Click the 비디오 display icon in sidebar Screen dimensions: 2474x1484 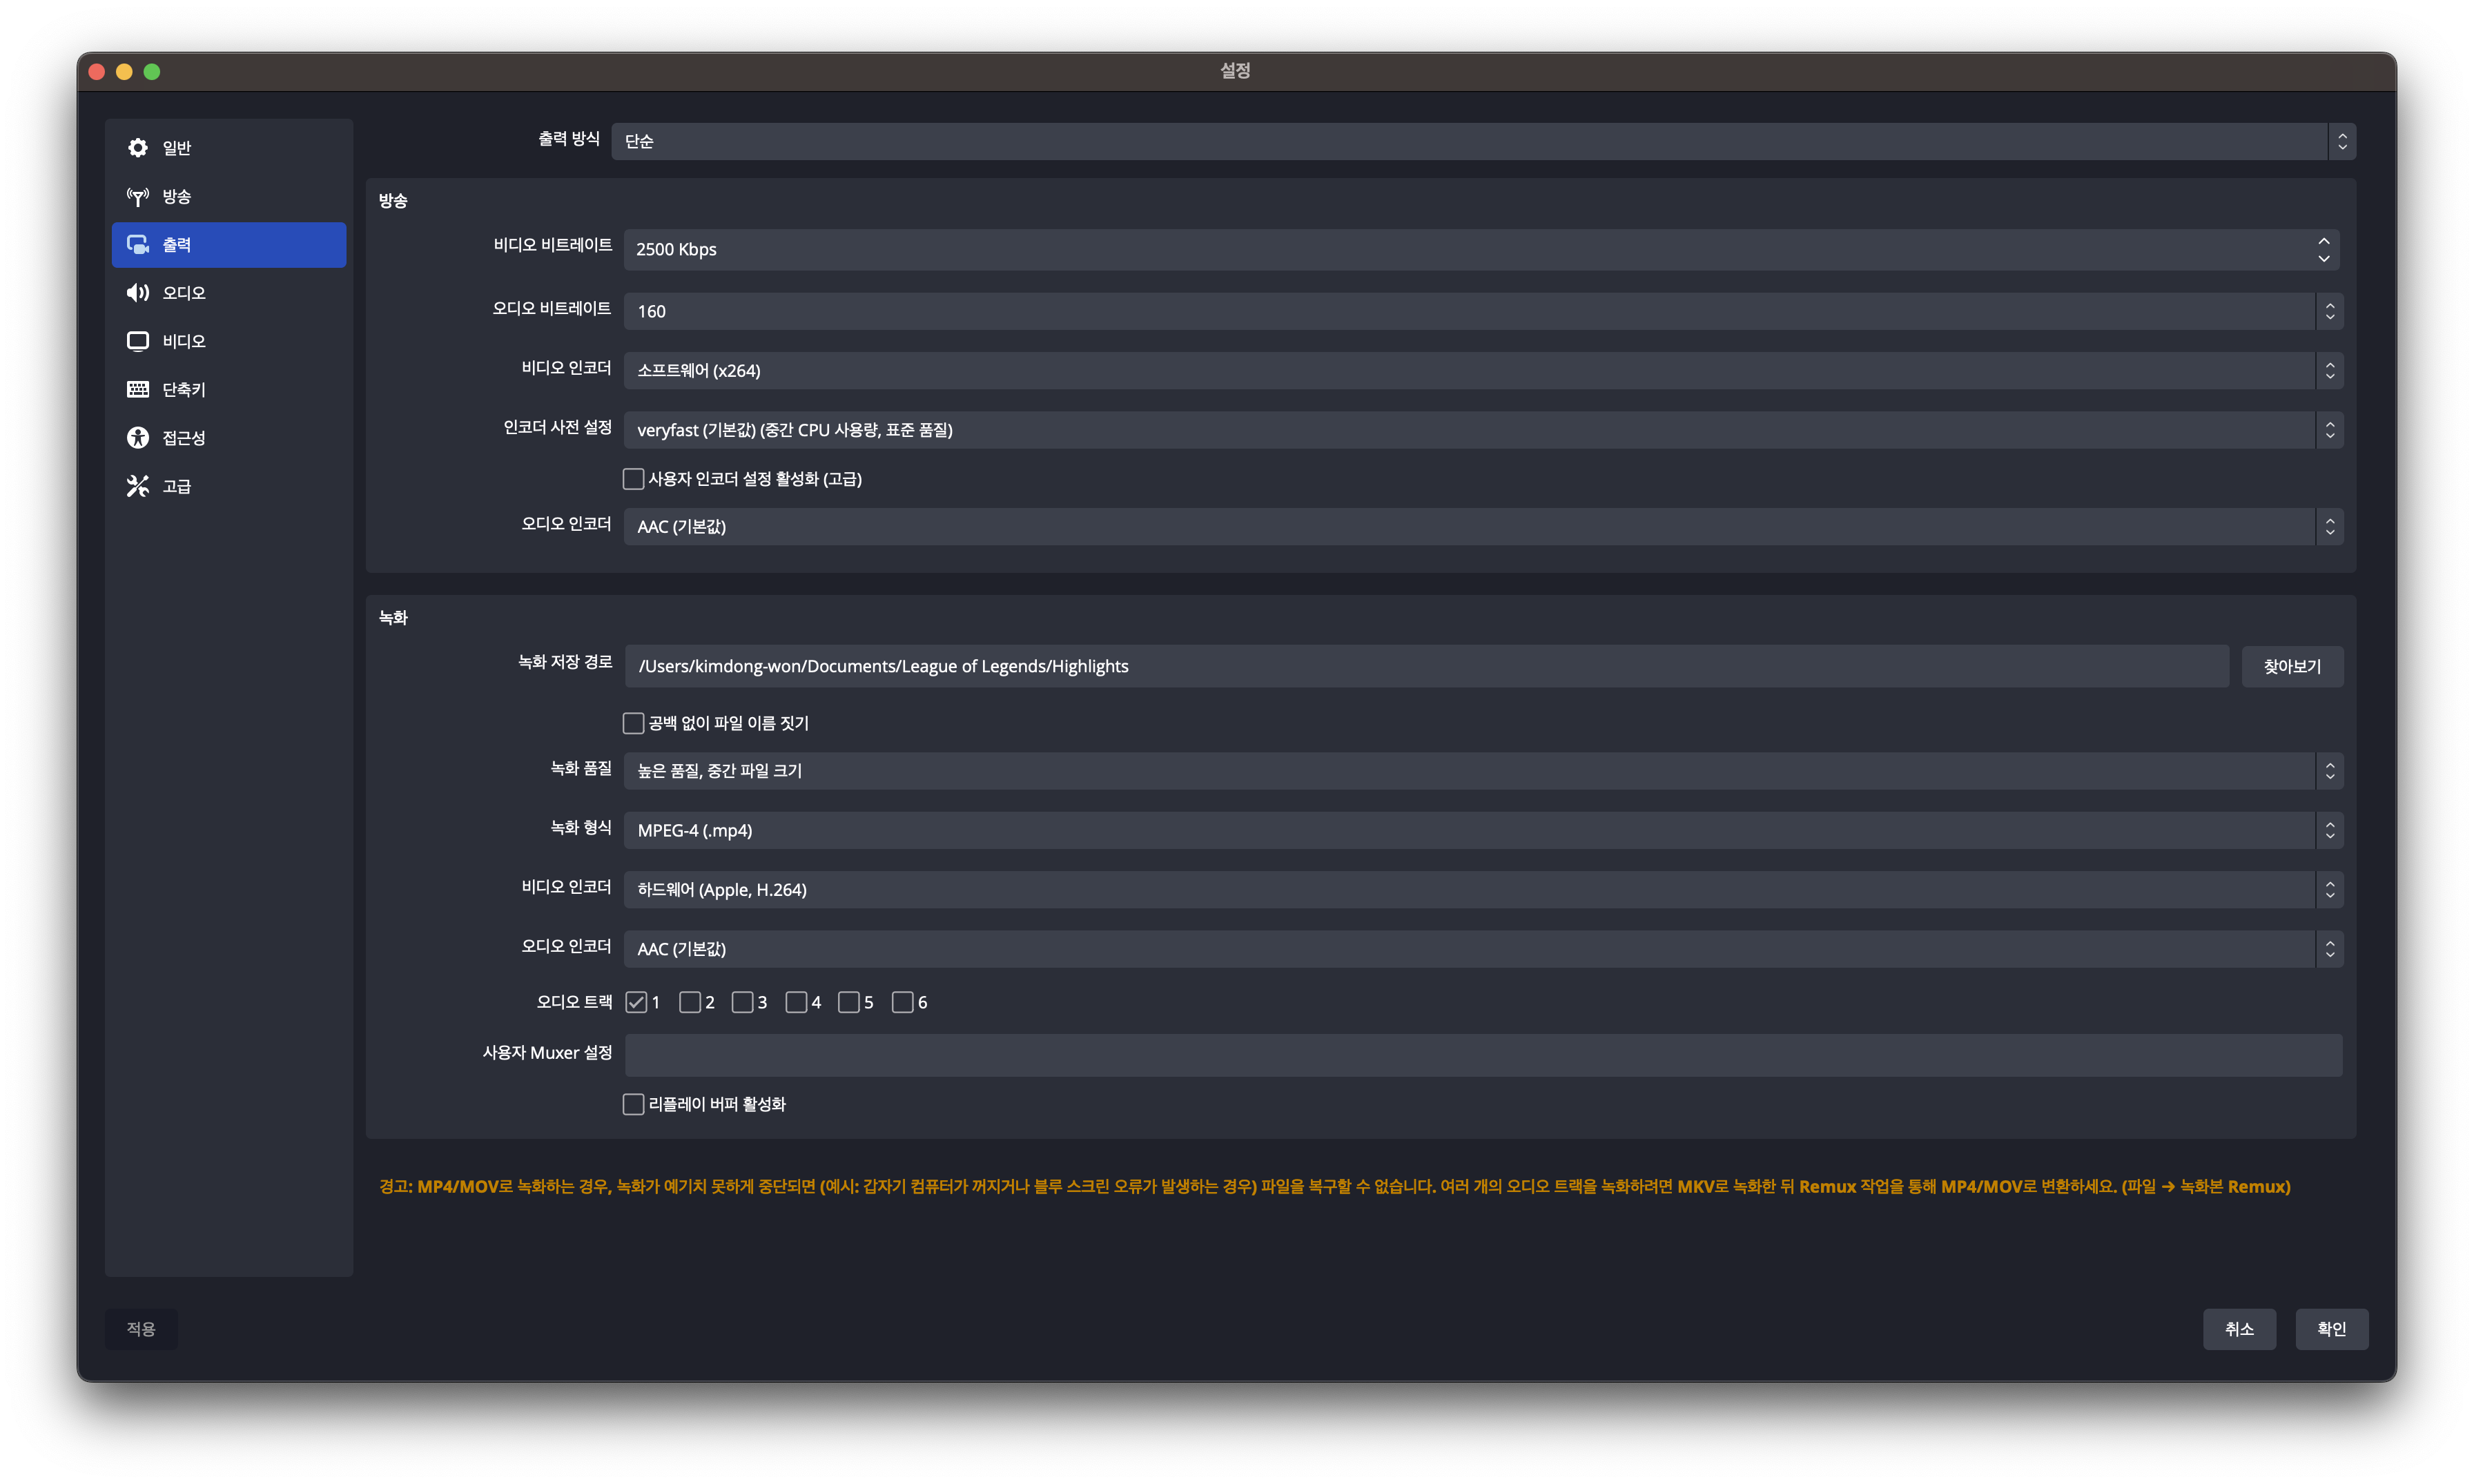tap(138, 341)
